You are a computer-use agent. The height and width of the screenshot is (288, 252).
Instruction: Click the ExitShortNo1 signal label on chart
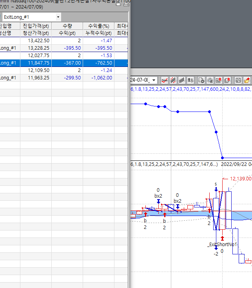(222, 245)
